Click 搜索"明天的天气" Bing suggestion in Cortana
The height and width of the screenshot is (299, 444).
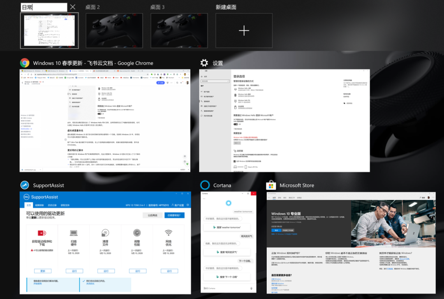click(x=227, y=252)
